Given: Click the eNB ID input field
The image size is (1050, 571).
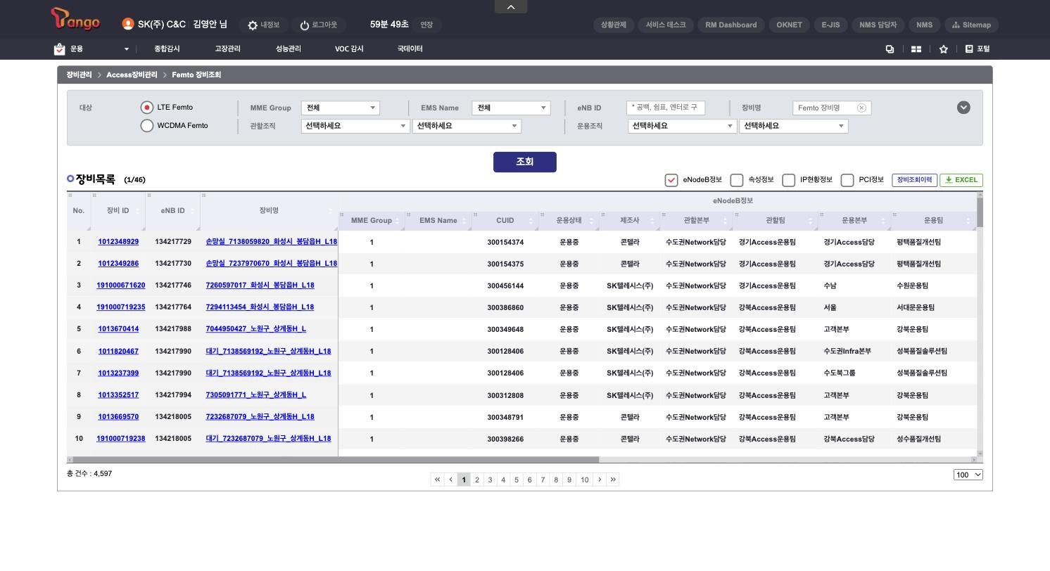Looking at the screenshot, I should pyautogui.click(x=666, y=108).
